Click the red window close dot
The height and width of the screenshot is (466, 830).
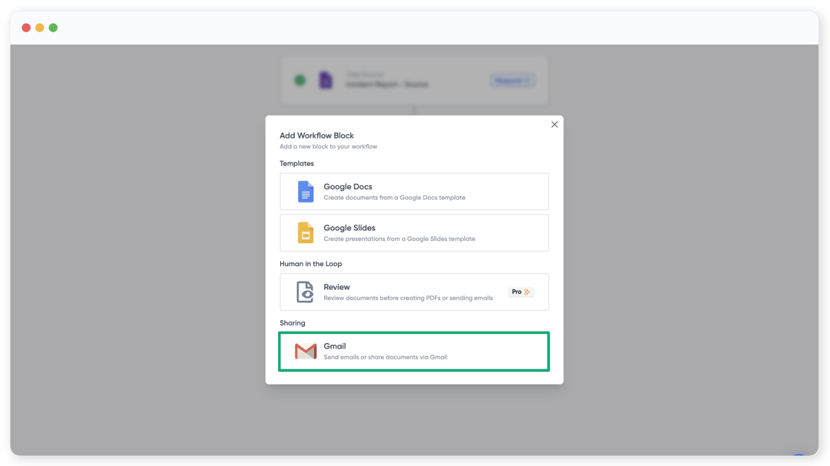point(26,27)
